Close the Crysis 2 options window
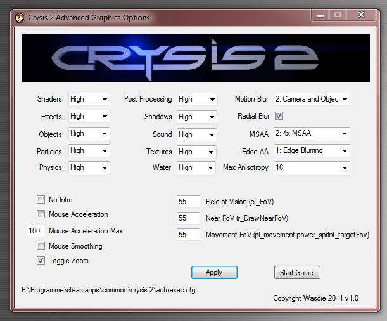Screen dimensions: 387x321 361,15
